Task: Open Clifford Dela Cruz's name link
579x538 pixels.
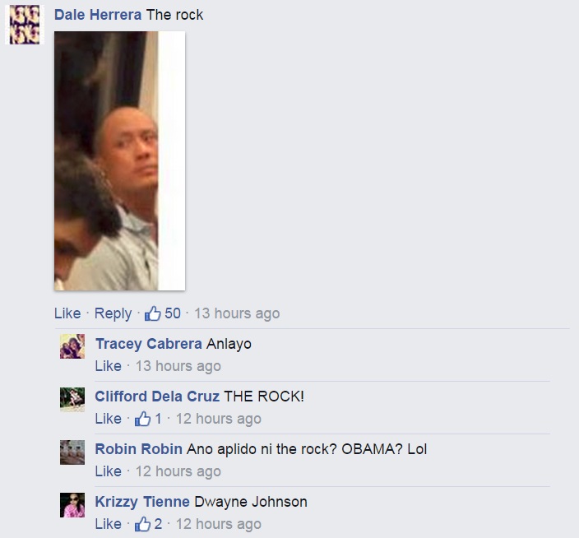Action: coord(157,397)
